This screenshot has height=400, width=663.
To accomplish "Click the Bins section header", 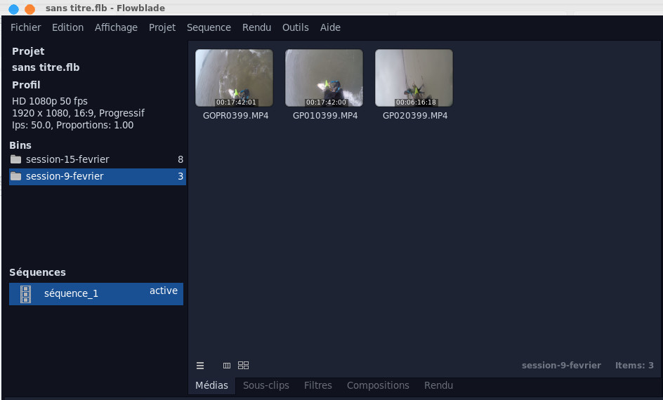I will click(20, 145).
